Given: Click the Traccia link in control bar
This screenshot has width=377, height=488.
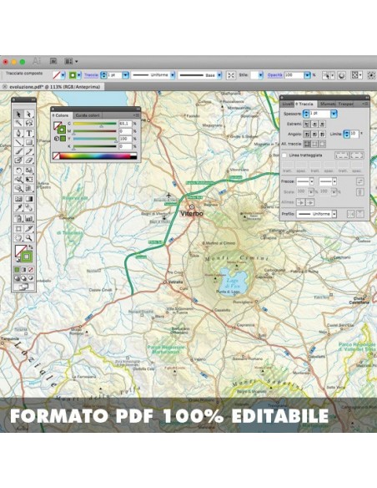Looking at the screenshot, I should 91,75.
